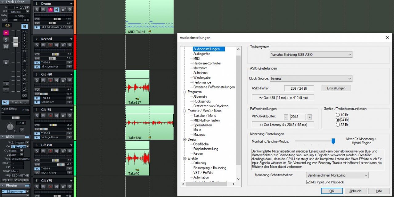Toggle monitoring speaker on Drums track
This screenshot has height=197, width=394.
57,10
